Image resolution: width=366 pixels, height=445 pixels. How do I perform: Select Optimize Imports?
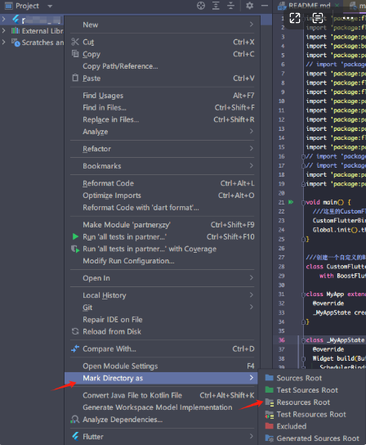point(162,196)
